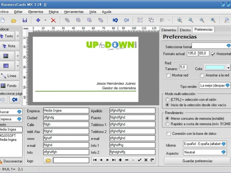
Task: Click the Línea button
Action: (10, 76)
